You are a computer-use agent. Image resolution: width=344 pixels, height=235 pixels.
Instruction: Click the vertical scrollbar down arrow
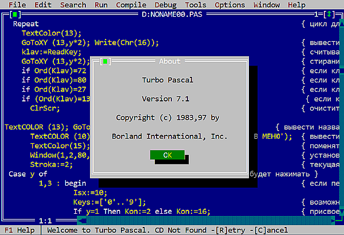tap(342, 211)
